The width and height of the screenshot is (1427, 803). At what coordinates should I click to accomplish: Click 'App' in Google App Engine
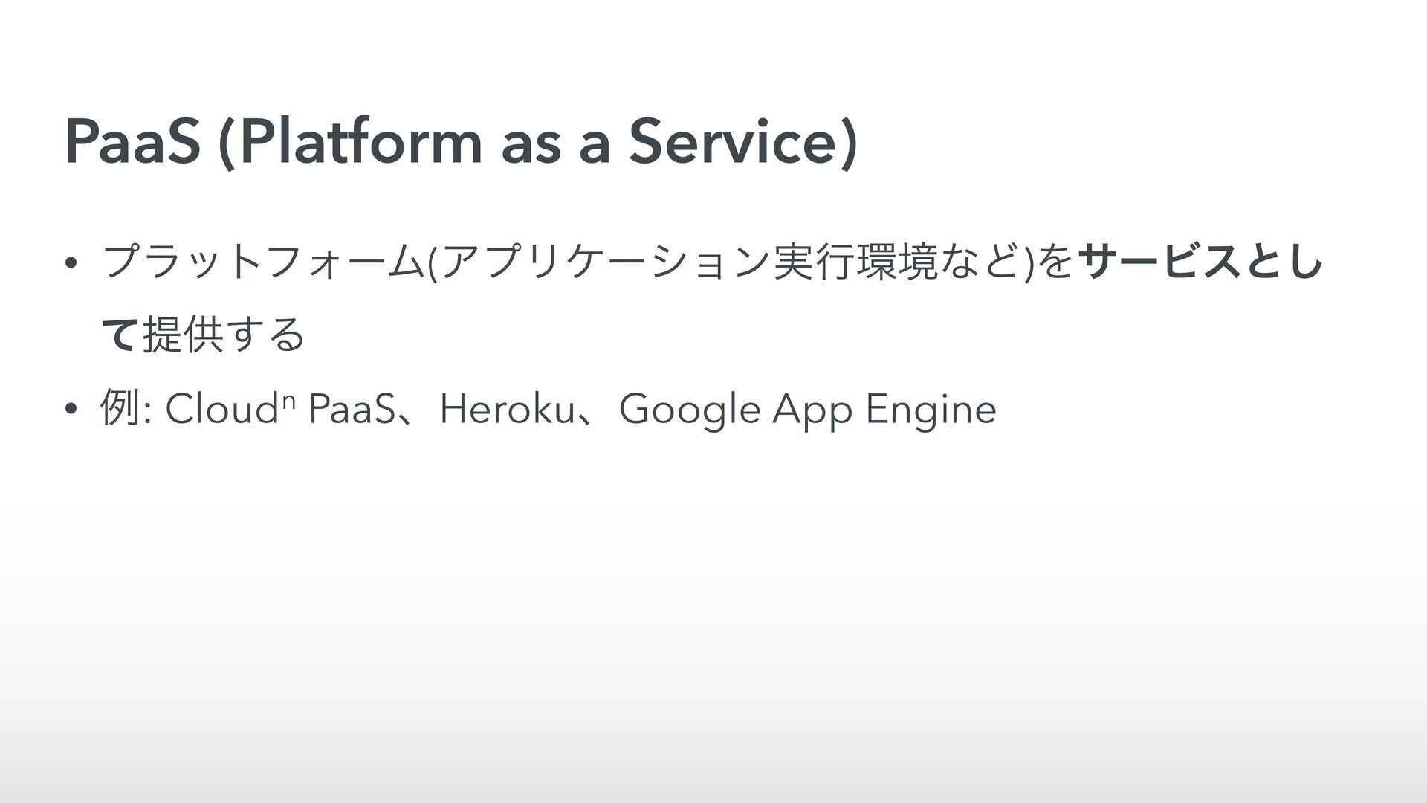tap(812, 410)
